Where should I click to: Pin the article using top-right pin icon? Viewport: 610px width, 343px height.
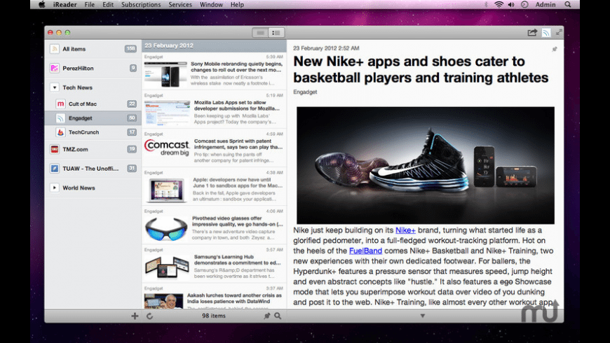coord(555,49)
